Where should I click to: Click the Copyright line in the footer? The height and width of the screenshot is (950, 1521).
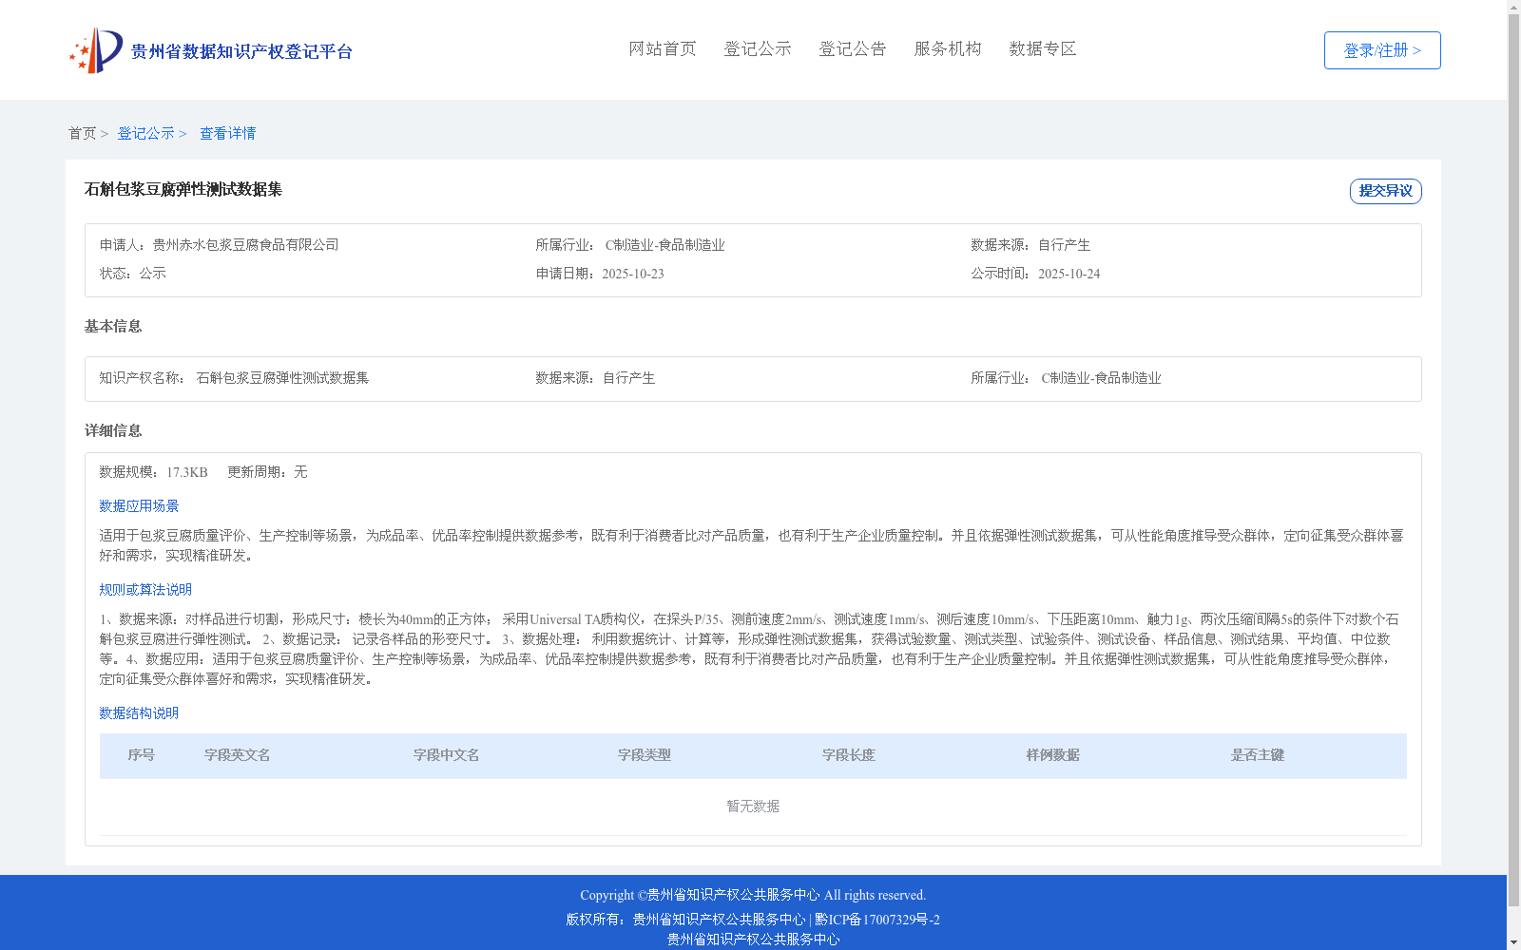(x=753, y=895)
